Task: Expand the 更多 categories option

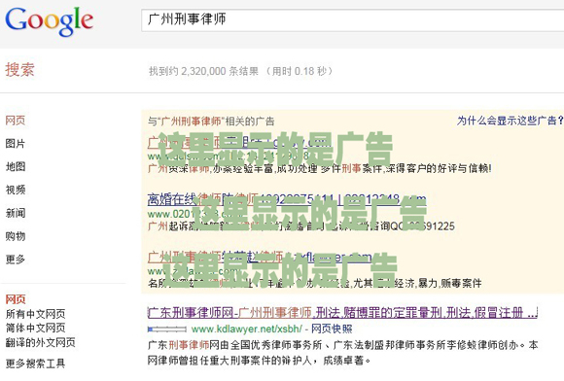Action: coord(16,260)
